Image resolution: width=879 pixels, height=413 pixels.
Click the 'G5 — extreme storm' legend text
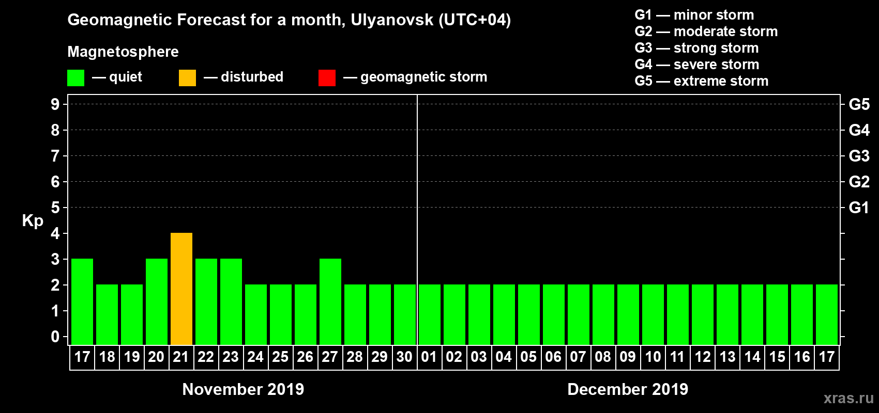702,81
